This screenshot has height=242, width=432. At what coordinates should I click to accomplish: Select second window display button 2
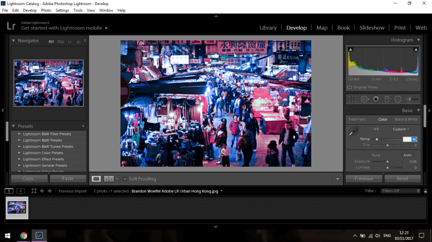click(20, 191)
